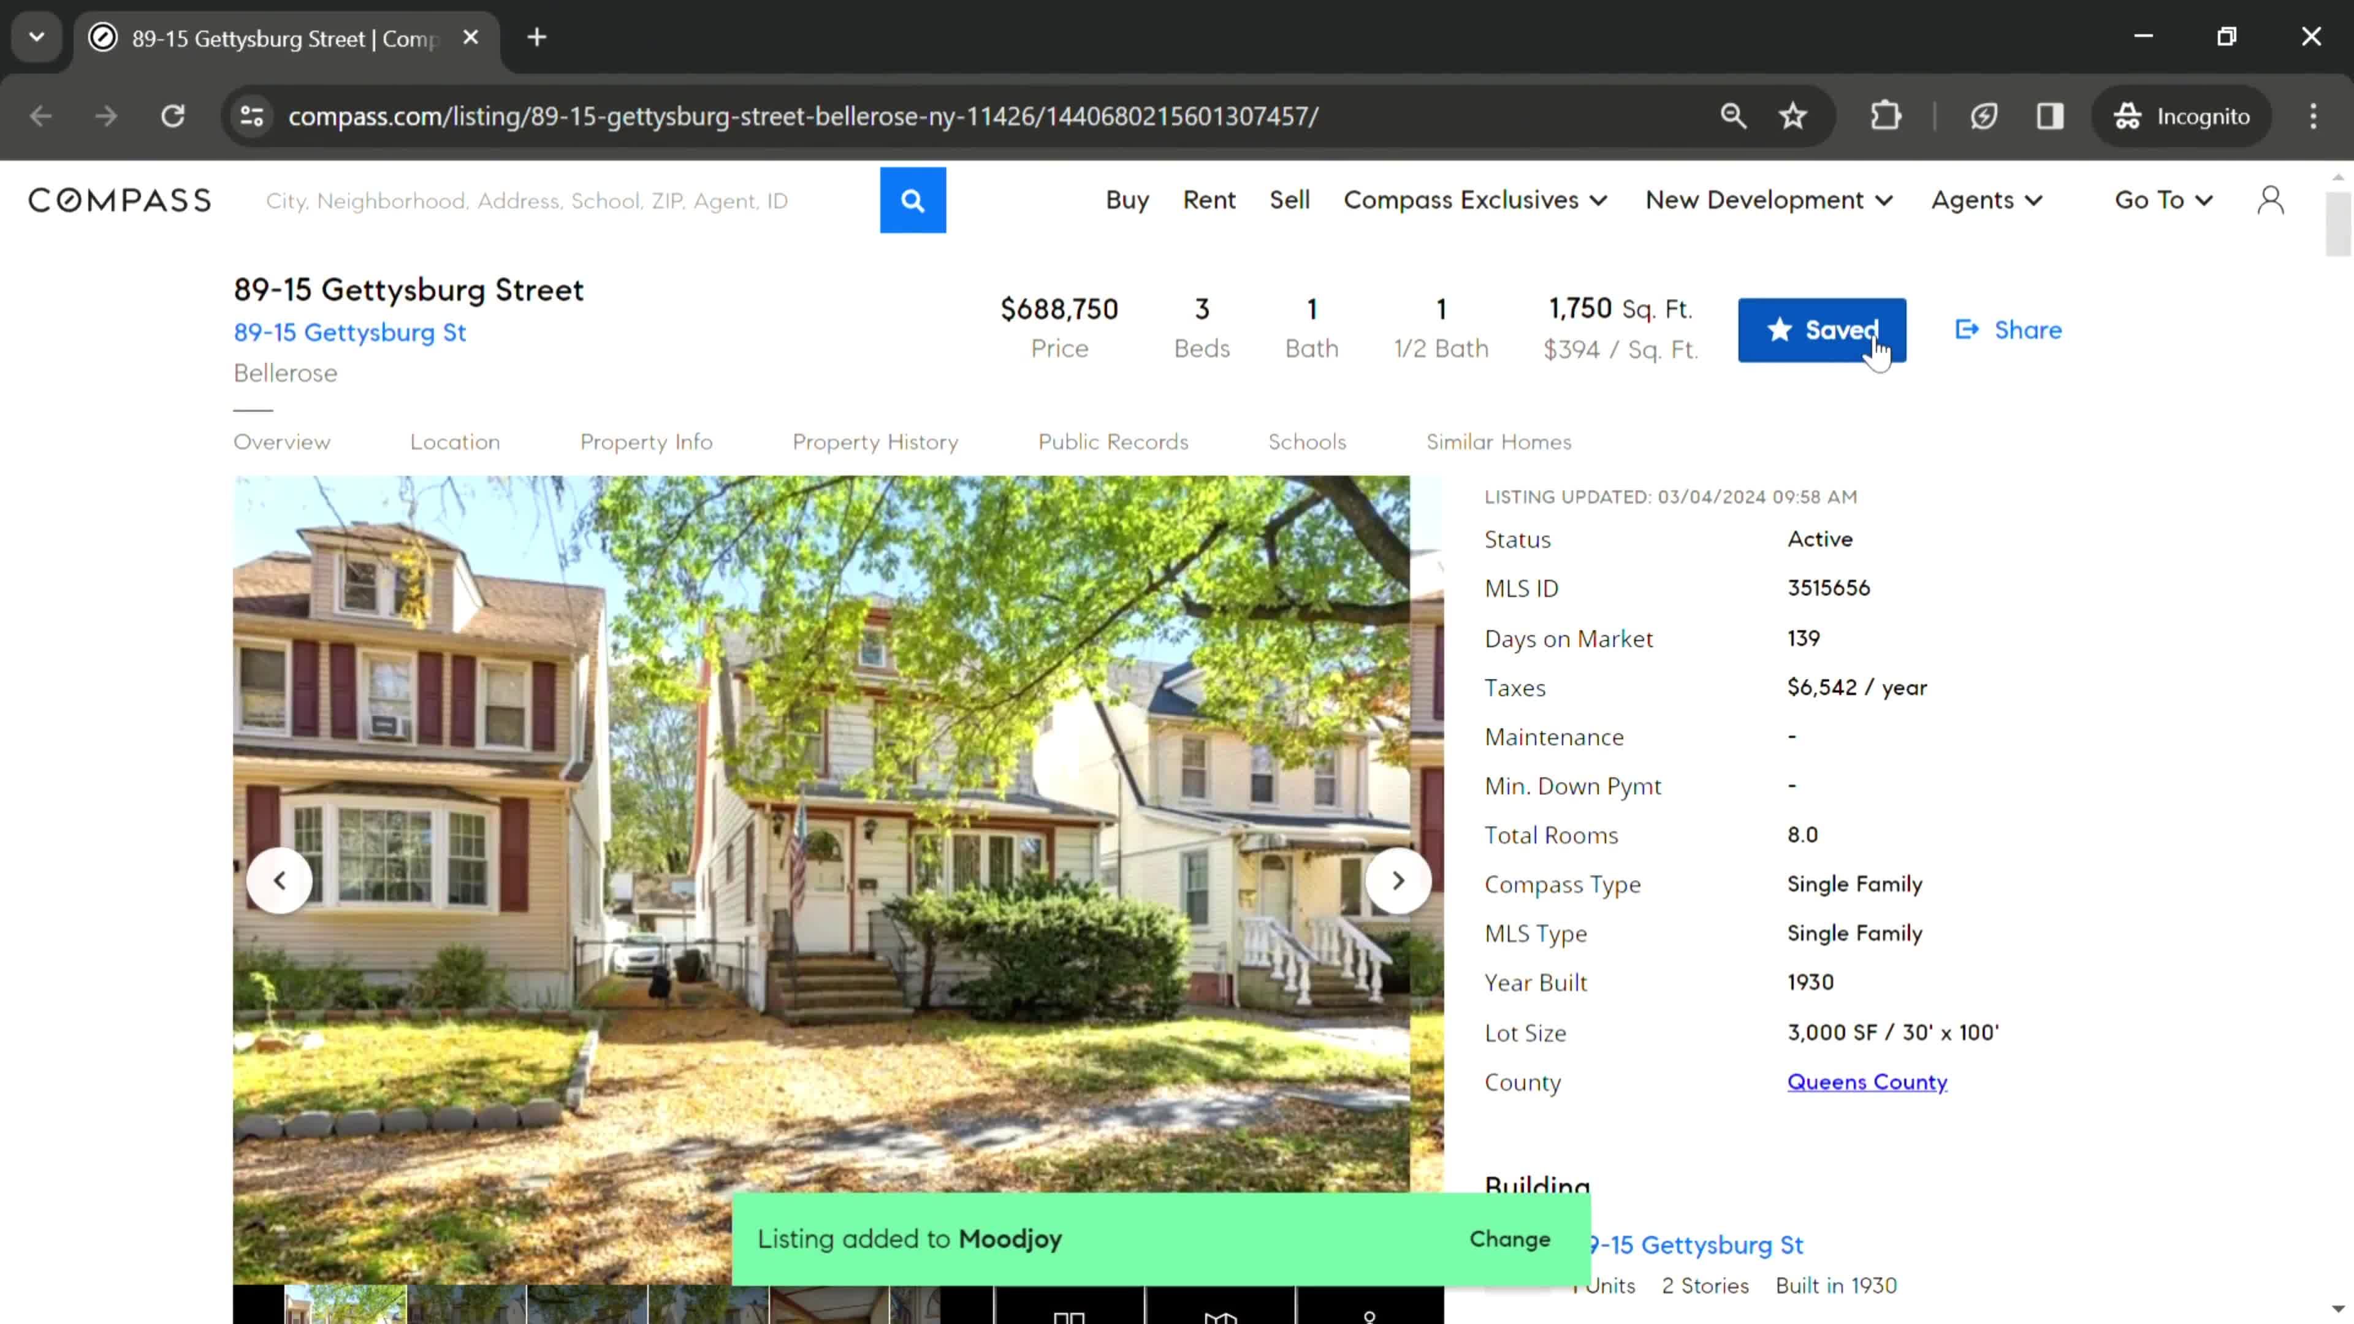The width and height of the screenshot is (2354, 1324).
Task: Click the Go To navigation button
Action: tap(2163, 199)
